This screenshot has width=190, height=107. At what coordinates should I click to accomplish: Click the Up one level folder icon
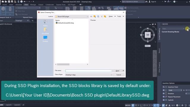(x=94, y=16)
